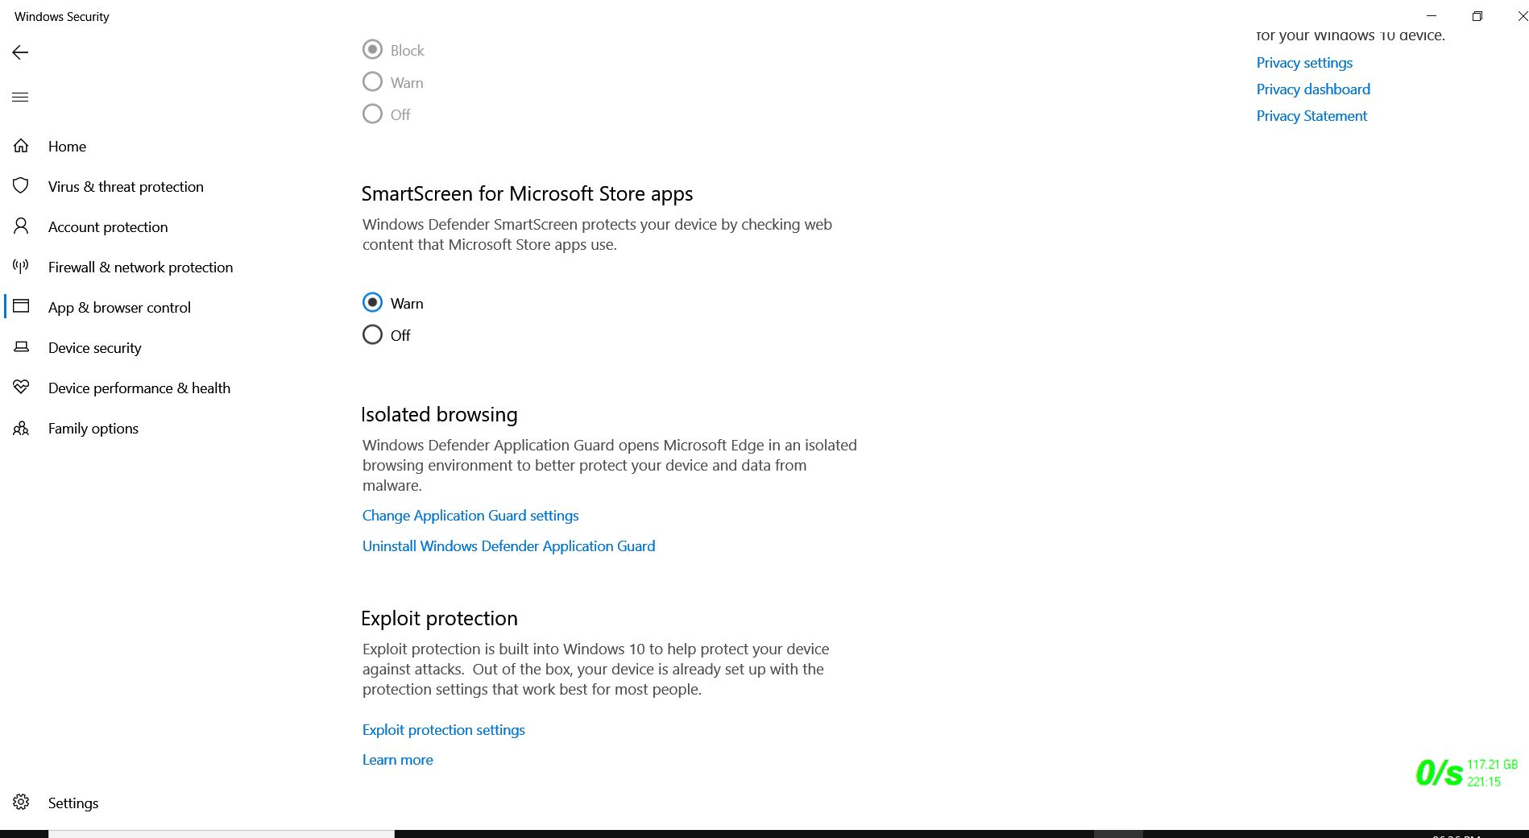This screenshot has height=838, width=1529.
Task: Click the Device performance & health heart icon
Action: tap(21, 387)
